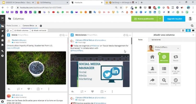Viewport: 196px width, 104px height.
Task: Search within Inicio column
Action: click(64, 35)
